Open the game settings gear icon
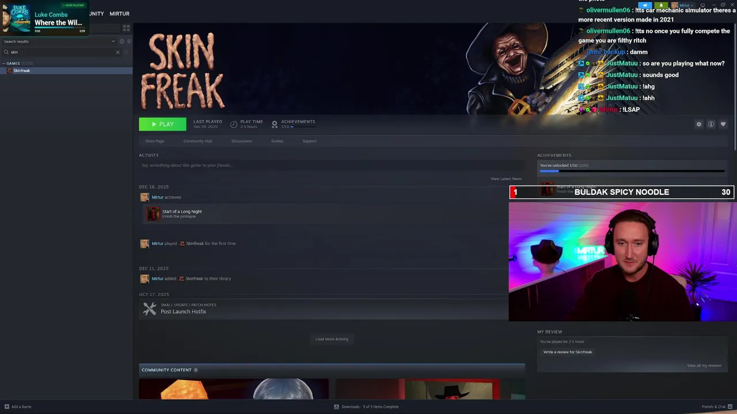The height and width of the screenshot is (414, 737). [x=699, y=124]
